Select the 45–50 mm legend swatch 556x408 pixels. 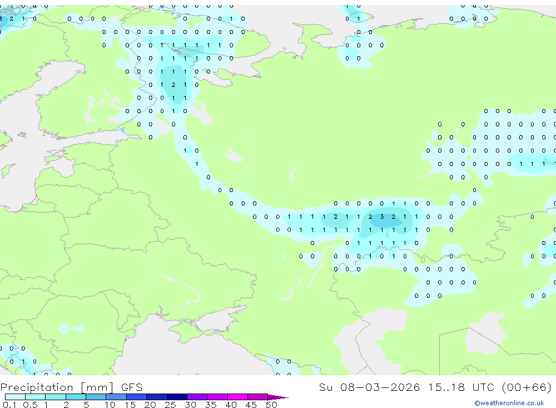257,397
